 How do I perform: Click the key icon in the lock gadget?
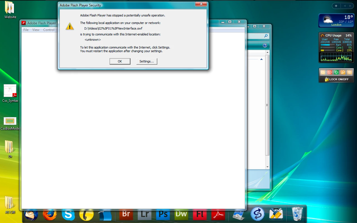coord(343,72)
